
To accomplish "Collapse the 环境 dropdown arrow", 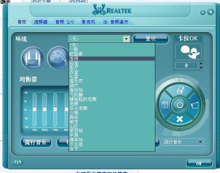I will (x=126, y=39).
